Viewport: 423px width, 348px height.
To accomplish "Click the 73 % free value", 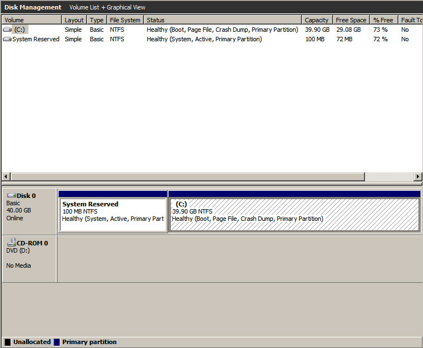I will click(x=381, y=30).
